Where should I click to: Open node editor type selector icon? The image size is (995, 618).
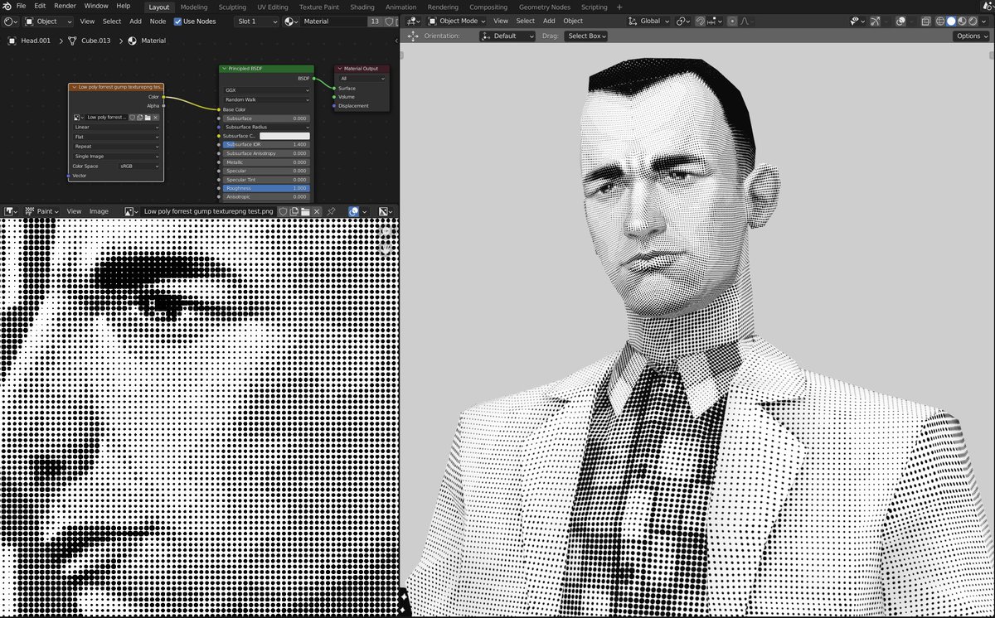click(x=11, y=21)
